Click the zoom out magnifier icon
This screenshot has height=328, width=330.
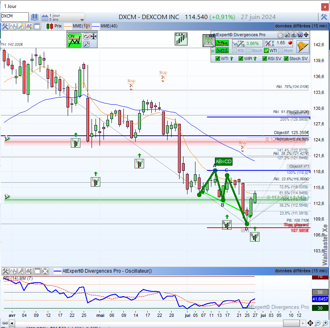[318, 323]
